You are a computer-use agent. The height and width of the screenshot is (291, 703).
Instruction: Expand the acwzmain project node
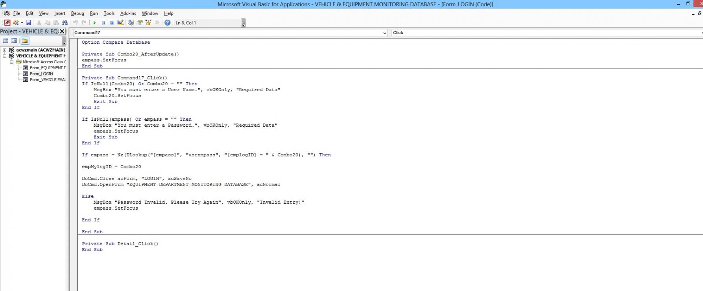click(5, 50)
